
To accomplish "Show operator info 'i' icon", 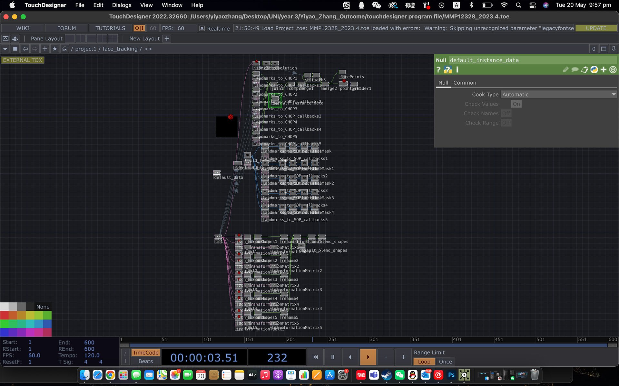I will (457, 69).
